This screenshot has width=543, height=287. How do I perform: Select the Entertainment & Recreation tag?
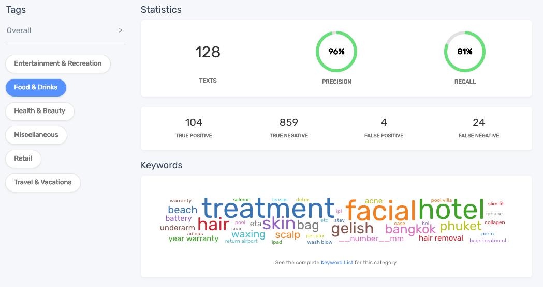click(58, 63)
